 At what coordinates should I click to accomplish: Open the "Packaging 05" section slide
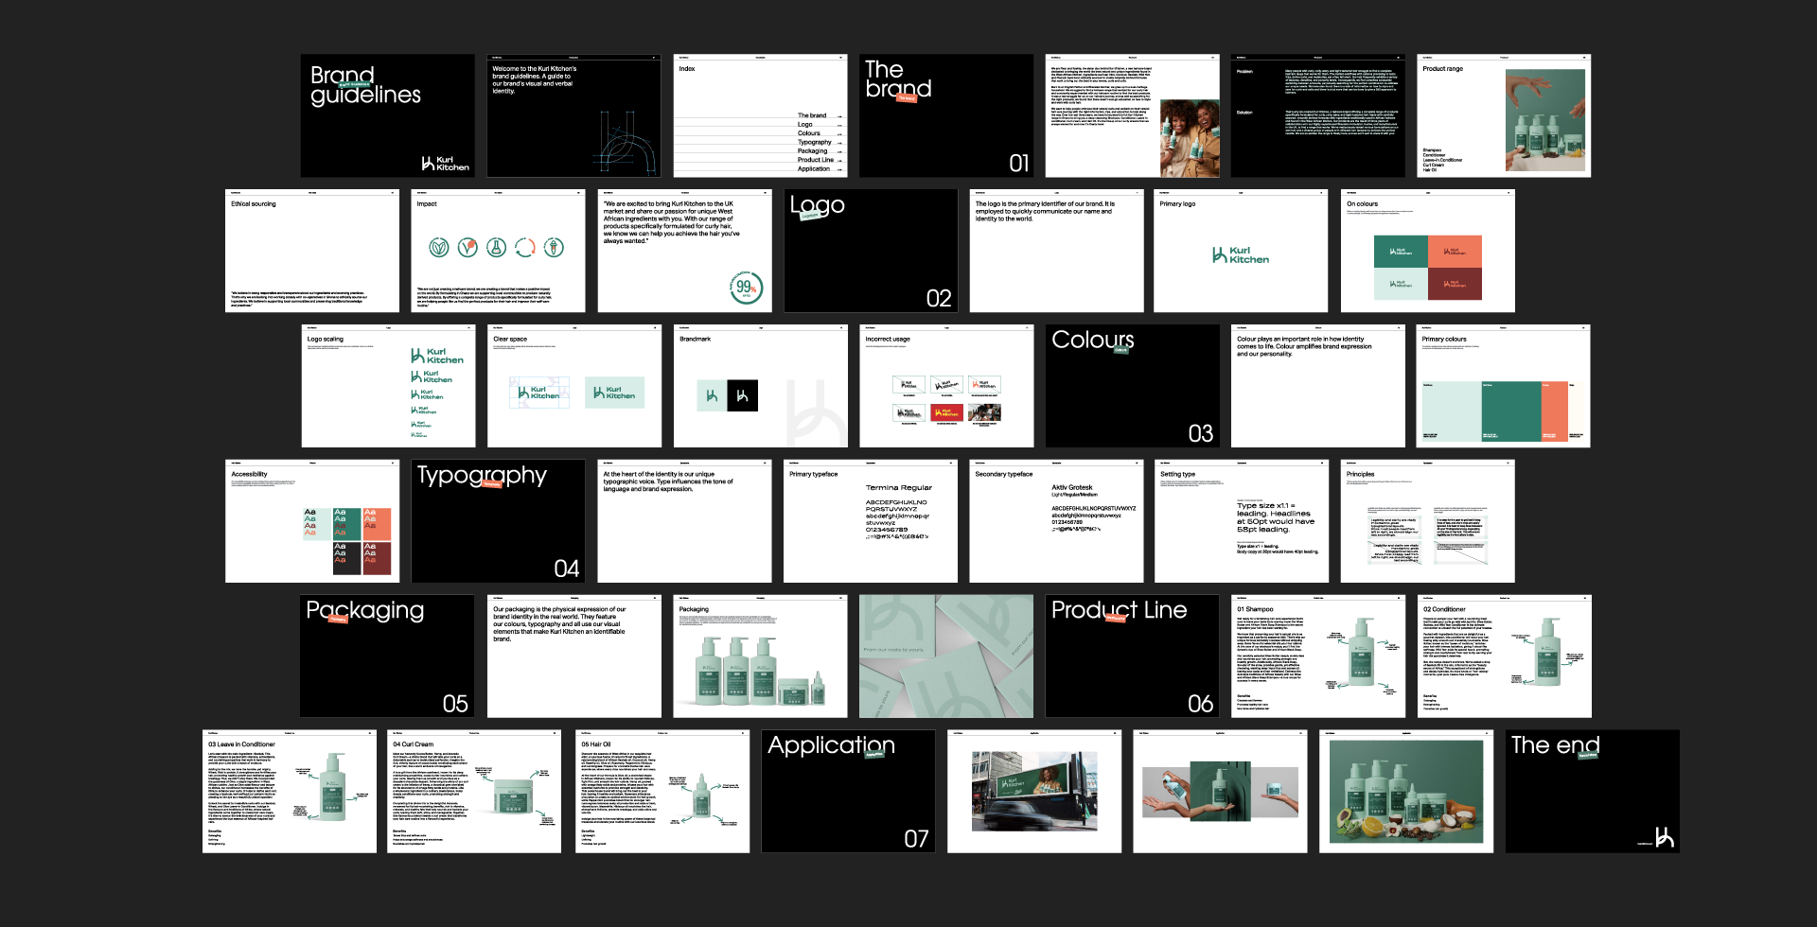pos(388,656)
